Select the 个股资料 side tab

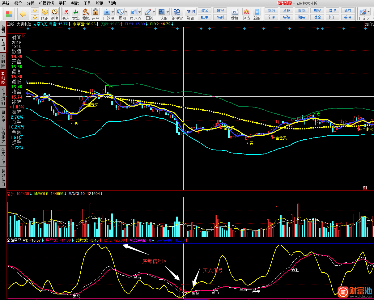(3, 96)
